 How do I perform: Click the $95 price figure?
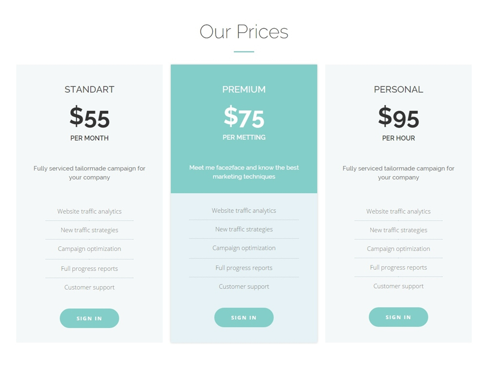(398, 117)
